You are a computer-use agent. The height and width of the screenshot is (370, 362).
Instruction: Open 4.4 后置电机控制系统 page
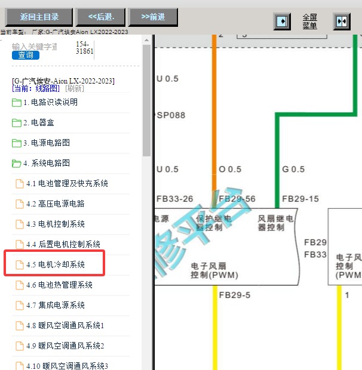click(63, 244)
